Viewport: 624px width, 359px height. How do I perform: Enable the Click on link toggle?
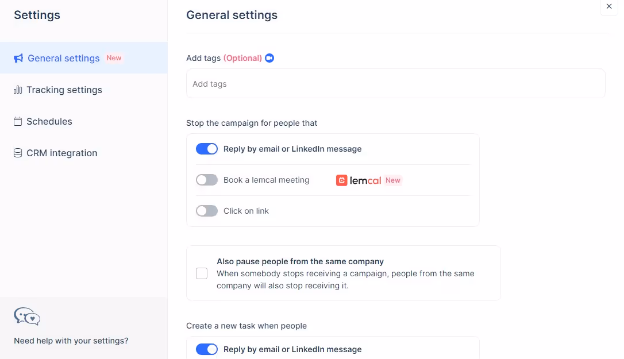tap(206, 210)
